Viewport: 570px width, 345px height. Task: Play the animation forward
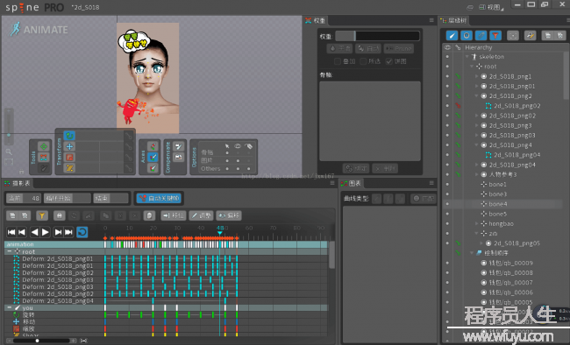coord(46,232)
